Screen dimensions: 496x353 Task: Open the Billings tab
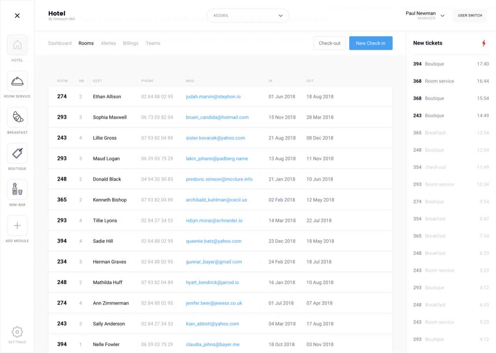click(x=130, y=43)
